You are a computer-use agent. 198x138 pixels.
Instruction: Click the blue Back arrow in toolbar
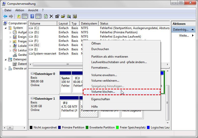tap(5, 16)
